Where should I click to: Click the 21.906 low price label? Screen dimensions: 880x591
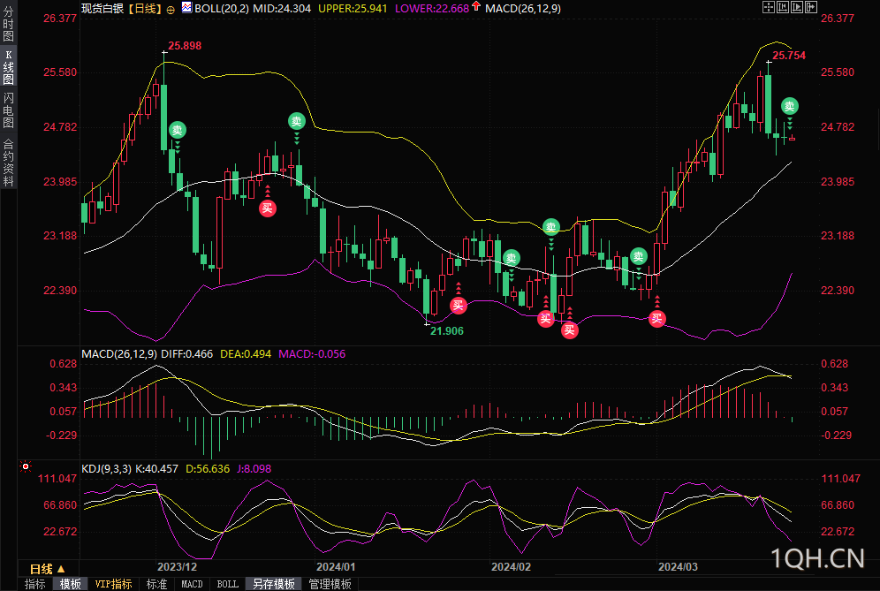(447, 331)
